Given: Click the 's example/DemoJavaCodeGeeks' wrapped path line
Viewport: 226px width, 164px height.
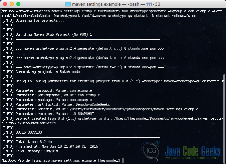Looking at the screenshot, I should [29, 123].
